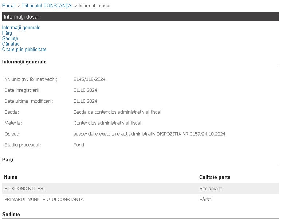
Task: Jump to Căi atac anchor link
Action: pos(11,44)
